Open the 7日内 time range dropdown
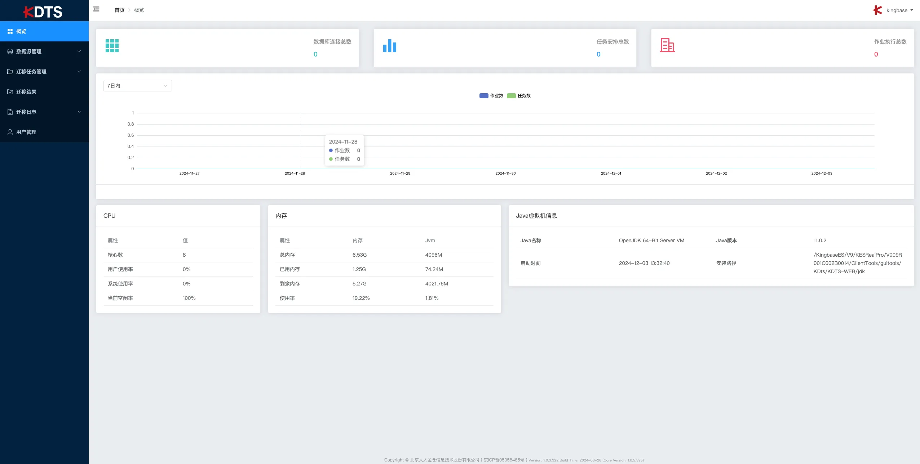The height and width of the screenshot is (464, 920). [x=137, y=85]
